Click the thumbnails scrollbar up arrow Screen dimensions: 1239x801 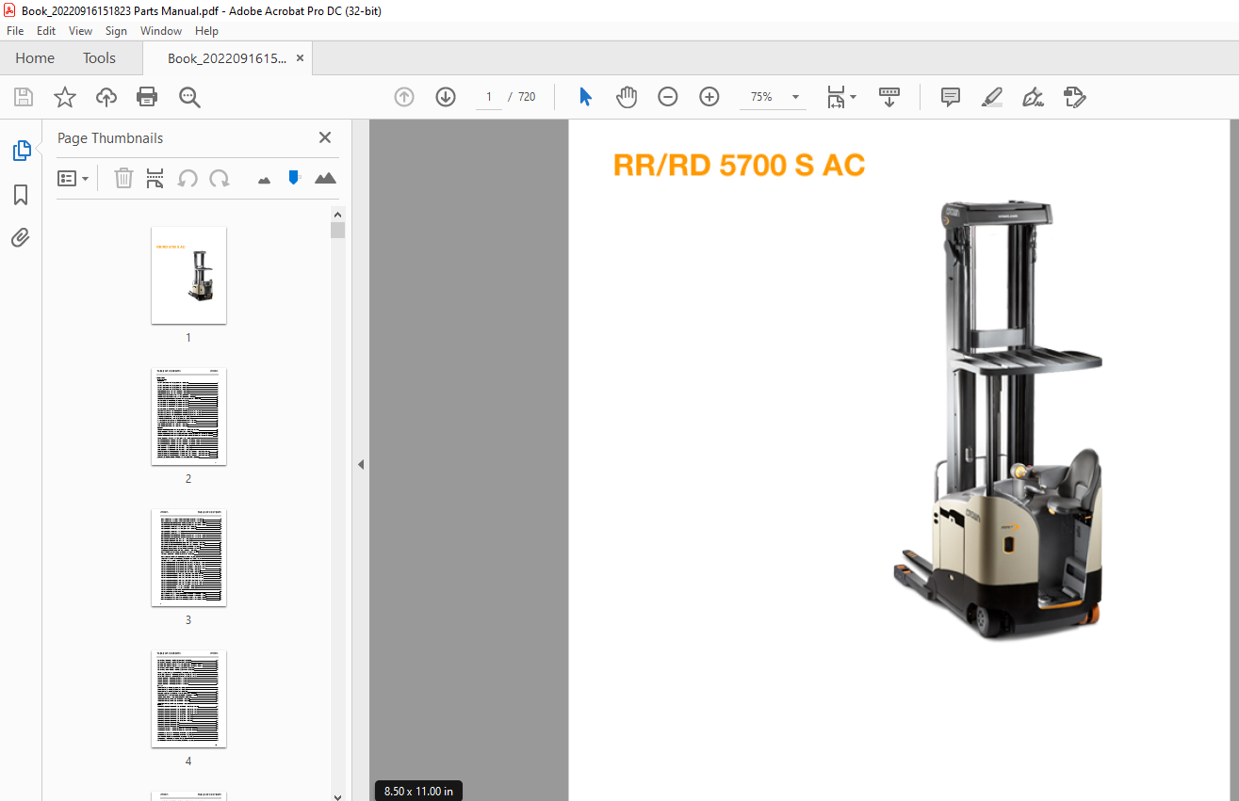click(x=337, y=214)
